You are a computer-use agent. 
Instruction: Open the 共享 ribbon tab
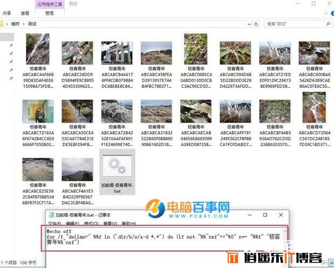click(x=7, y=13)
